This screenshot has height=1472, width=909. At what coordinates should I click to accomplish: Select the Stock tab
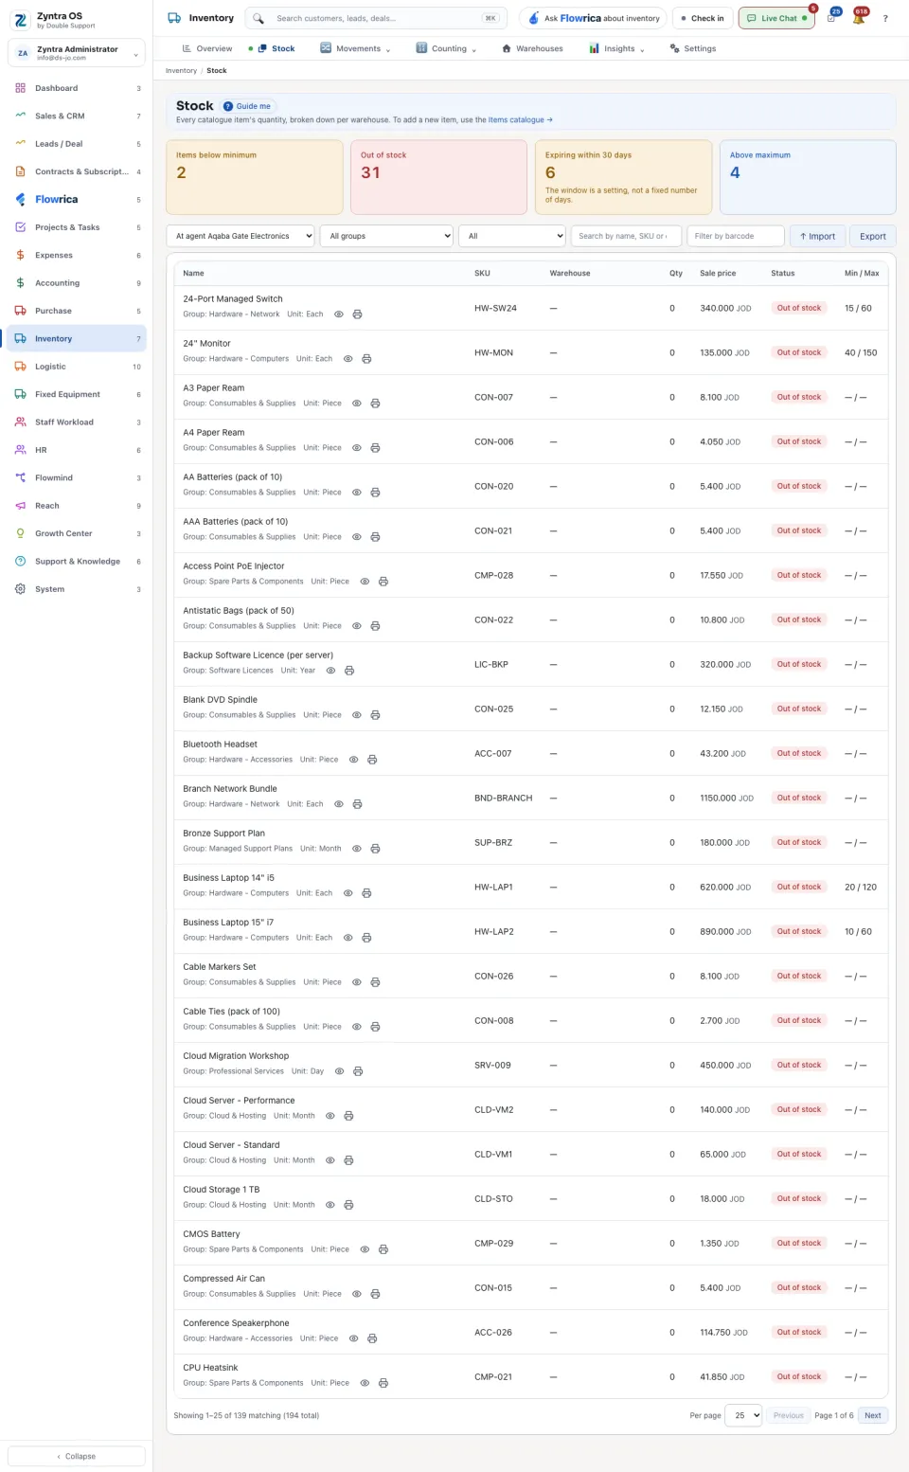pos(276,48)
